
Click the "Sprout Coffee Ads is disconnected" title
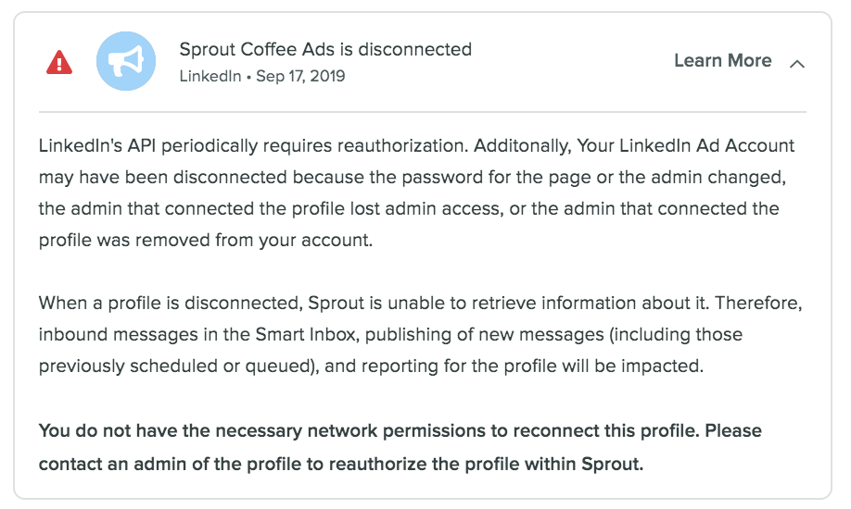coord(325,49)
